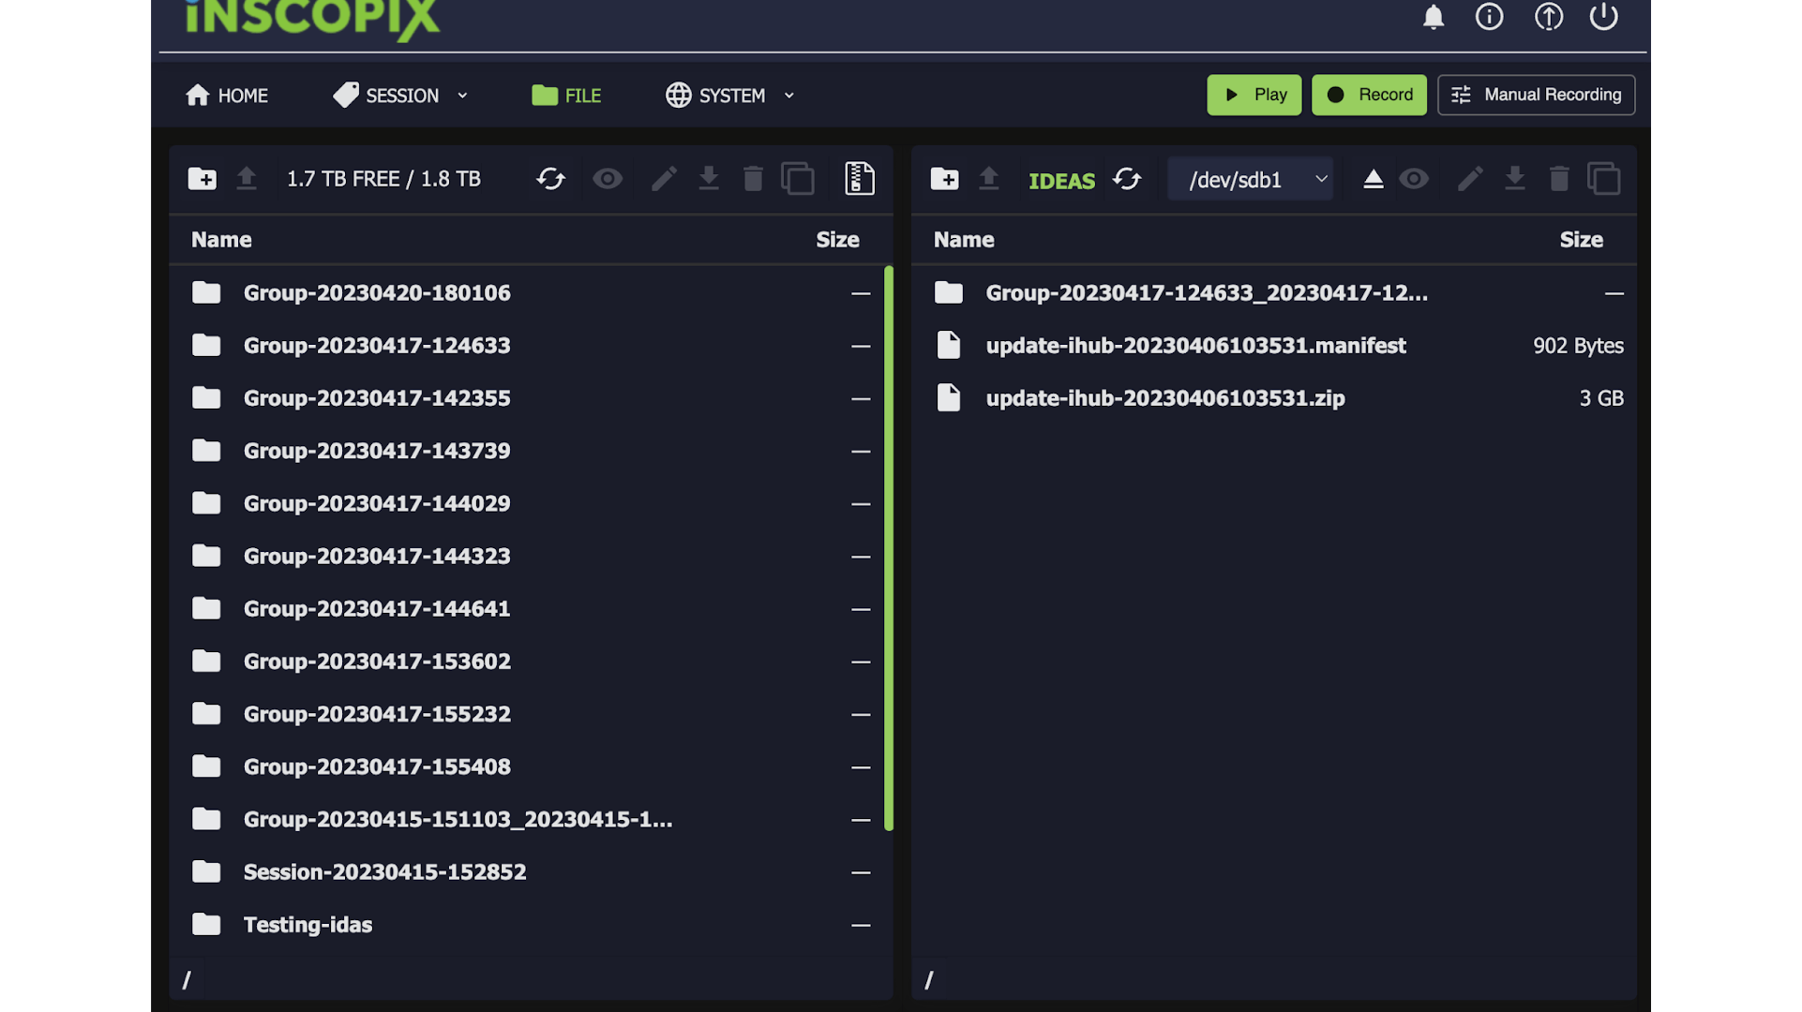Viewport: 1802px width, 1012px height.
Task: Expand the SESSION menu chevron
Action: (x=462, y=96)
